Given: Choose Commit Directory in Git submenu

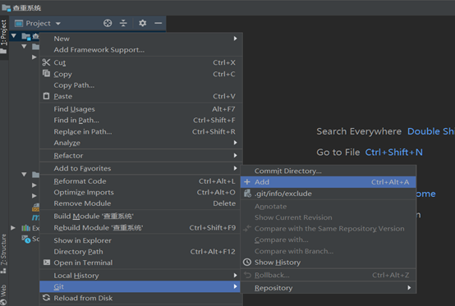Looking at the screenshot, I should point(329,171).
